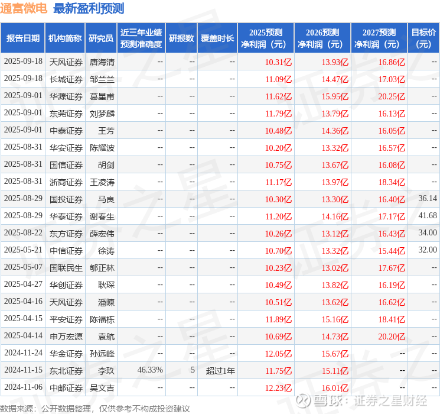Select institution 浙商证券
The width and height of the screenshot is (440, 414).
[x=66, y=182]
